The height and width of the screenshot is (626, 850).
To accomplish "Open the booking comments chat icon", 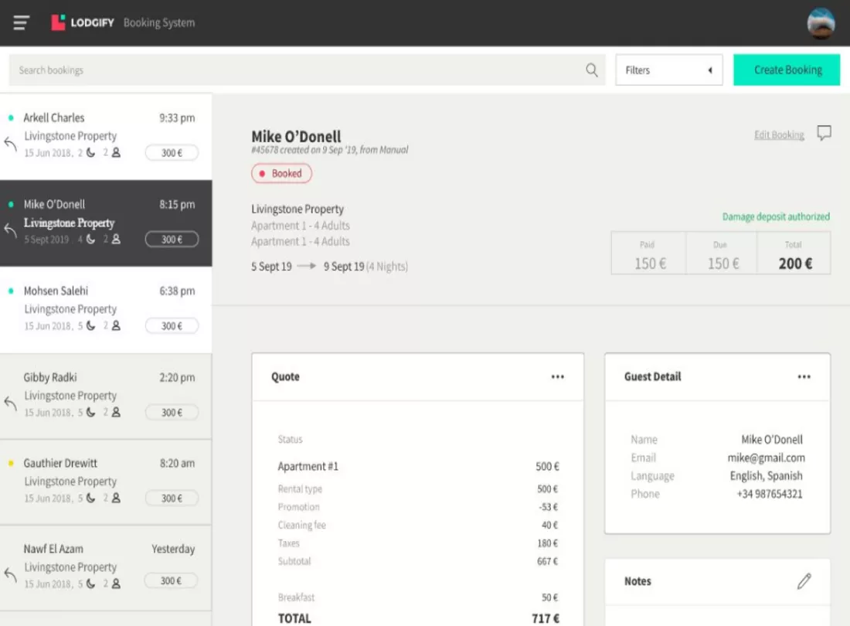I will tap(824, 133).
